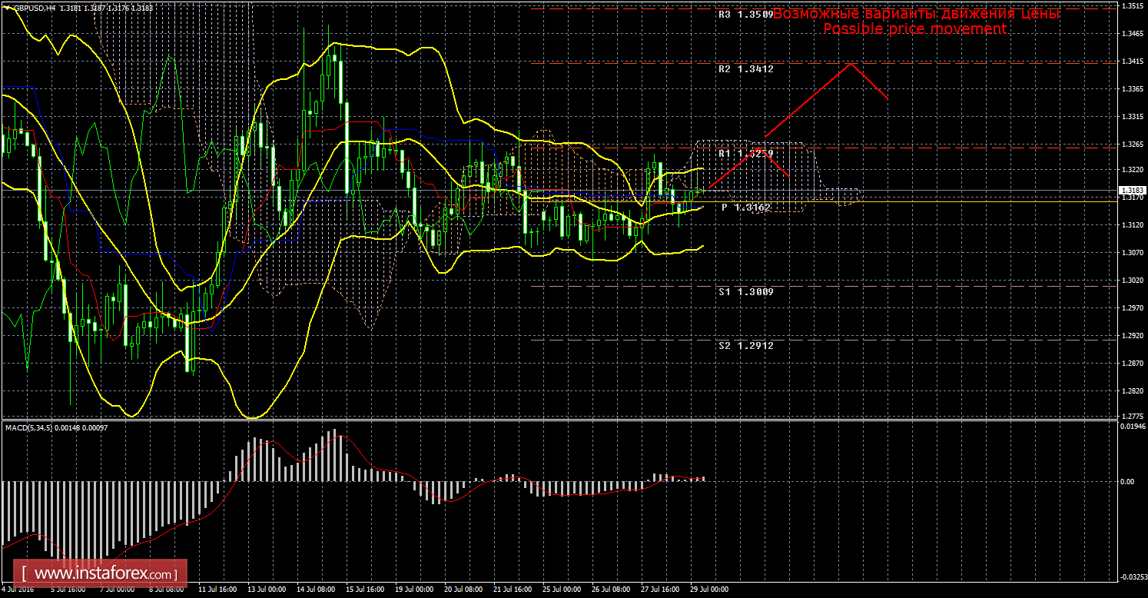Click price axis value 1.3315
Image resolution: width=1148 pixels, height=598 pixels.
click(1132, 117)
